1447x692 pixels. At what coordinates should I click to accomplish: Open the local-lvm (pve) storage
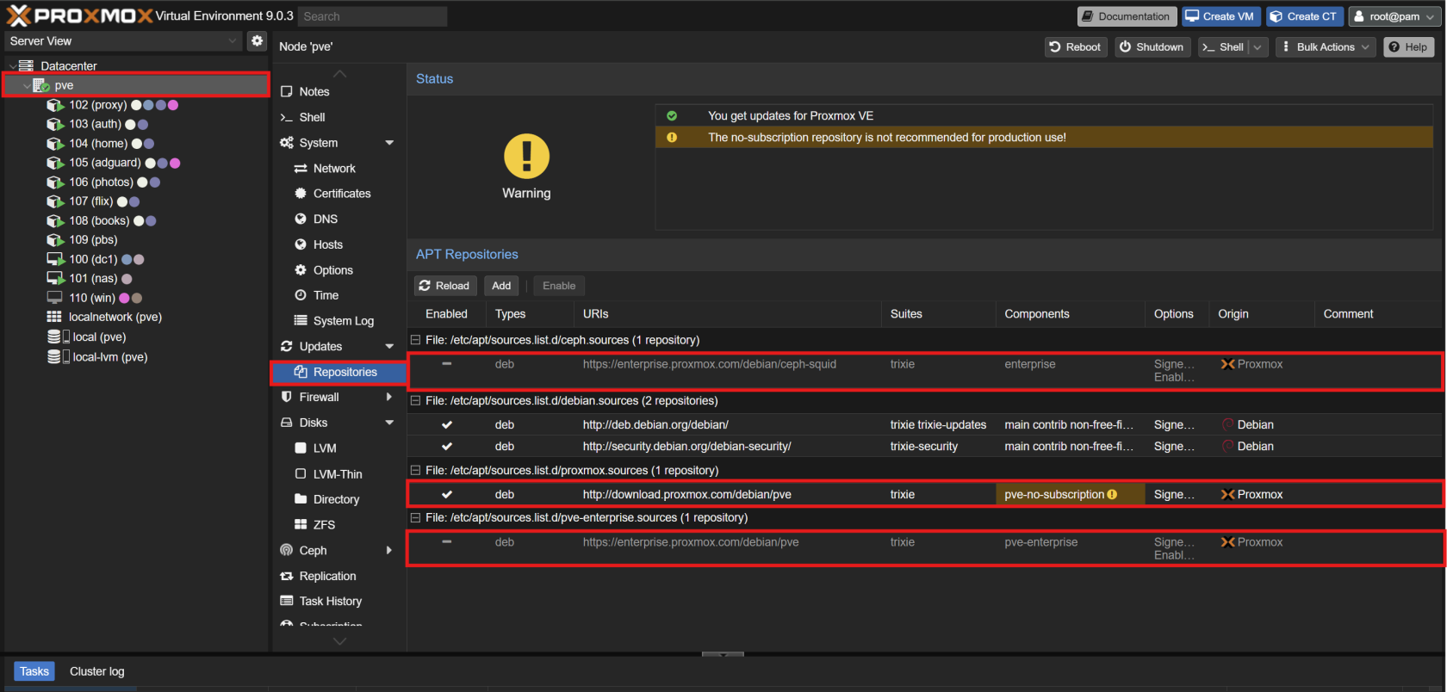(109, 357)
